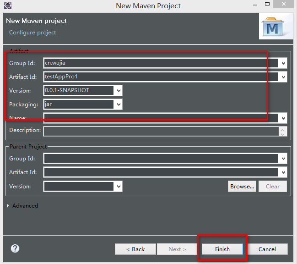
Task: Open the Artifact Id dropdown arrow under Artifact
Action: [x=283, y=77]
